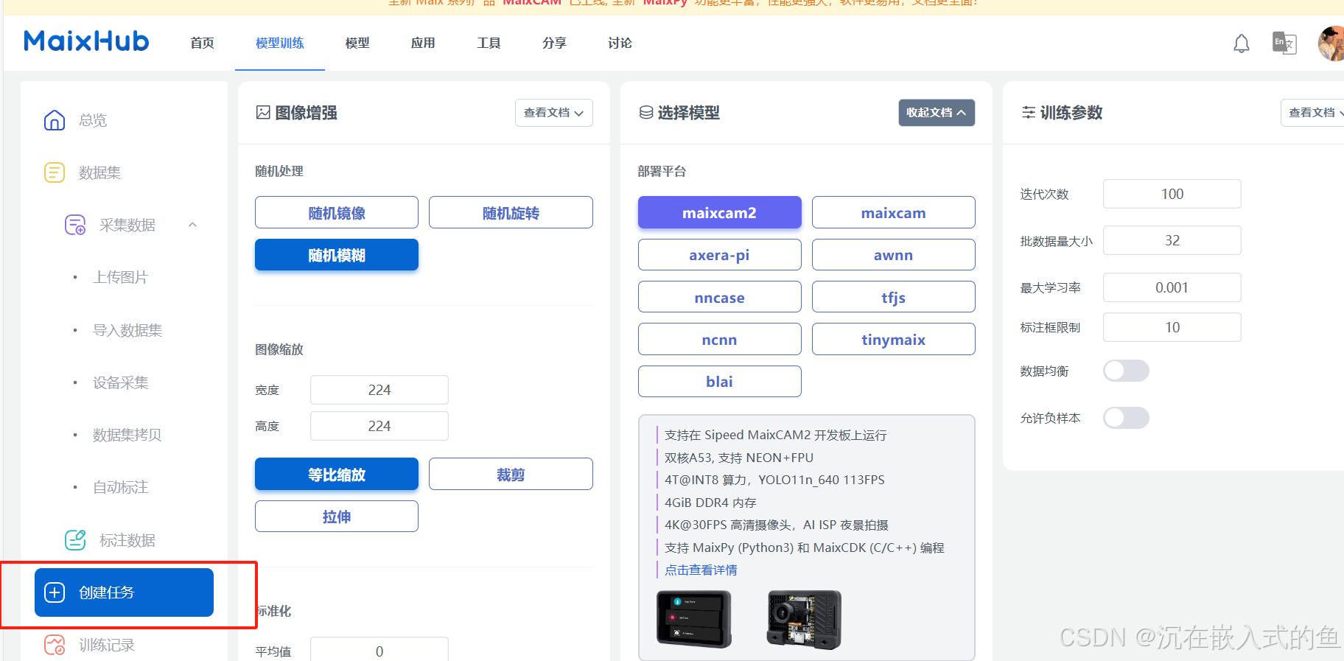Click the 平均值 input field
Screen dimensions: 1344x661
point(379,649)
